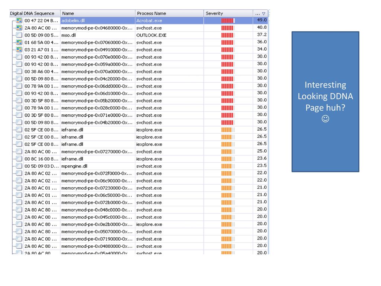This screenshot has width=381, height=286.
Task: Select name cell memorymod-pe-0x04880000
Action: (97, 247)
